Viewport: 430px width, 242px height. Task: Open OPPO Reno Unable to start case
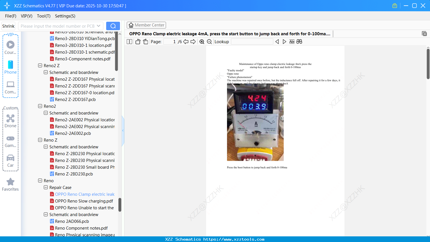pos(82,208)
